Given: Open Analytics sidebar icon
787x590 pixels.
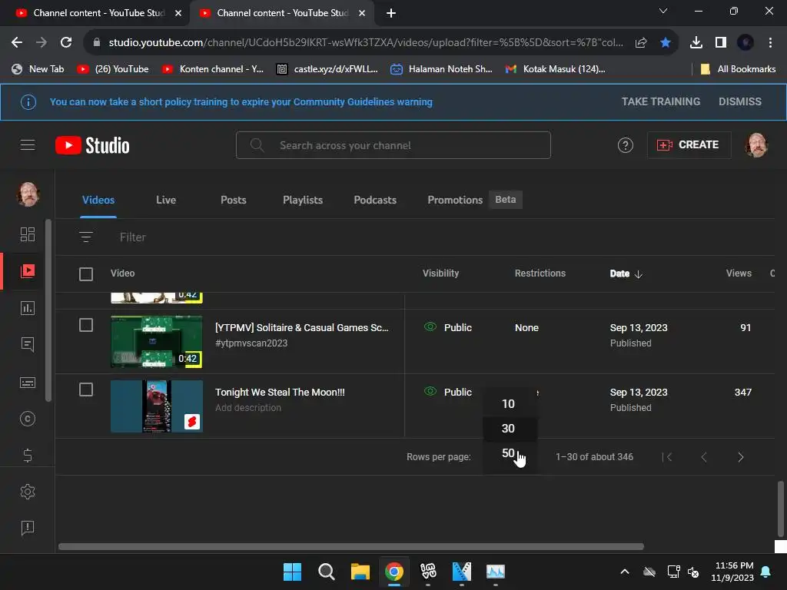Looking at the screenshot, I should (x=28, y=307).
